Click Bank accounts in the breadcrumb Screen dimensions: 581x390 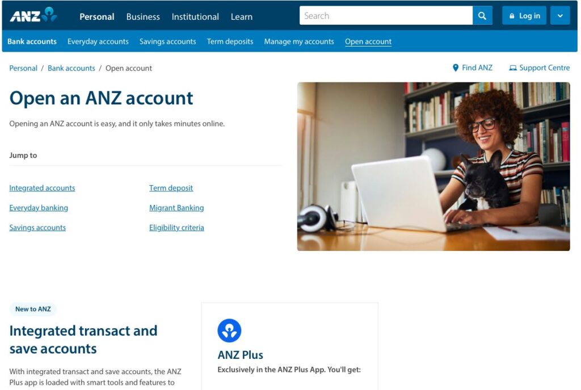pos(71,68)
